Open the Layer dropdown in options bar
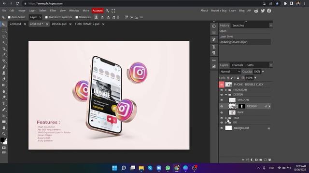Viewport: 309px width, 173px height. pos(35,17)
